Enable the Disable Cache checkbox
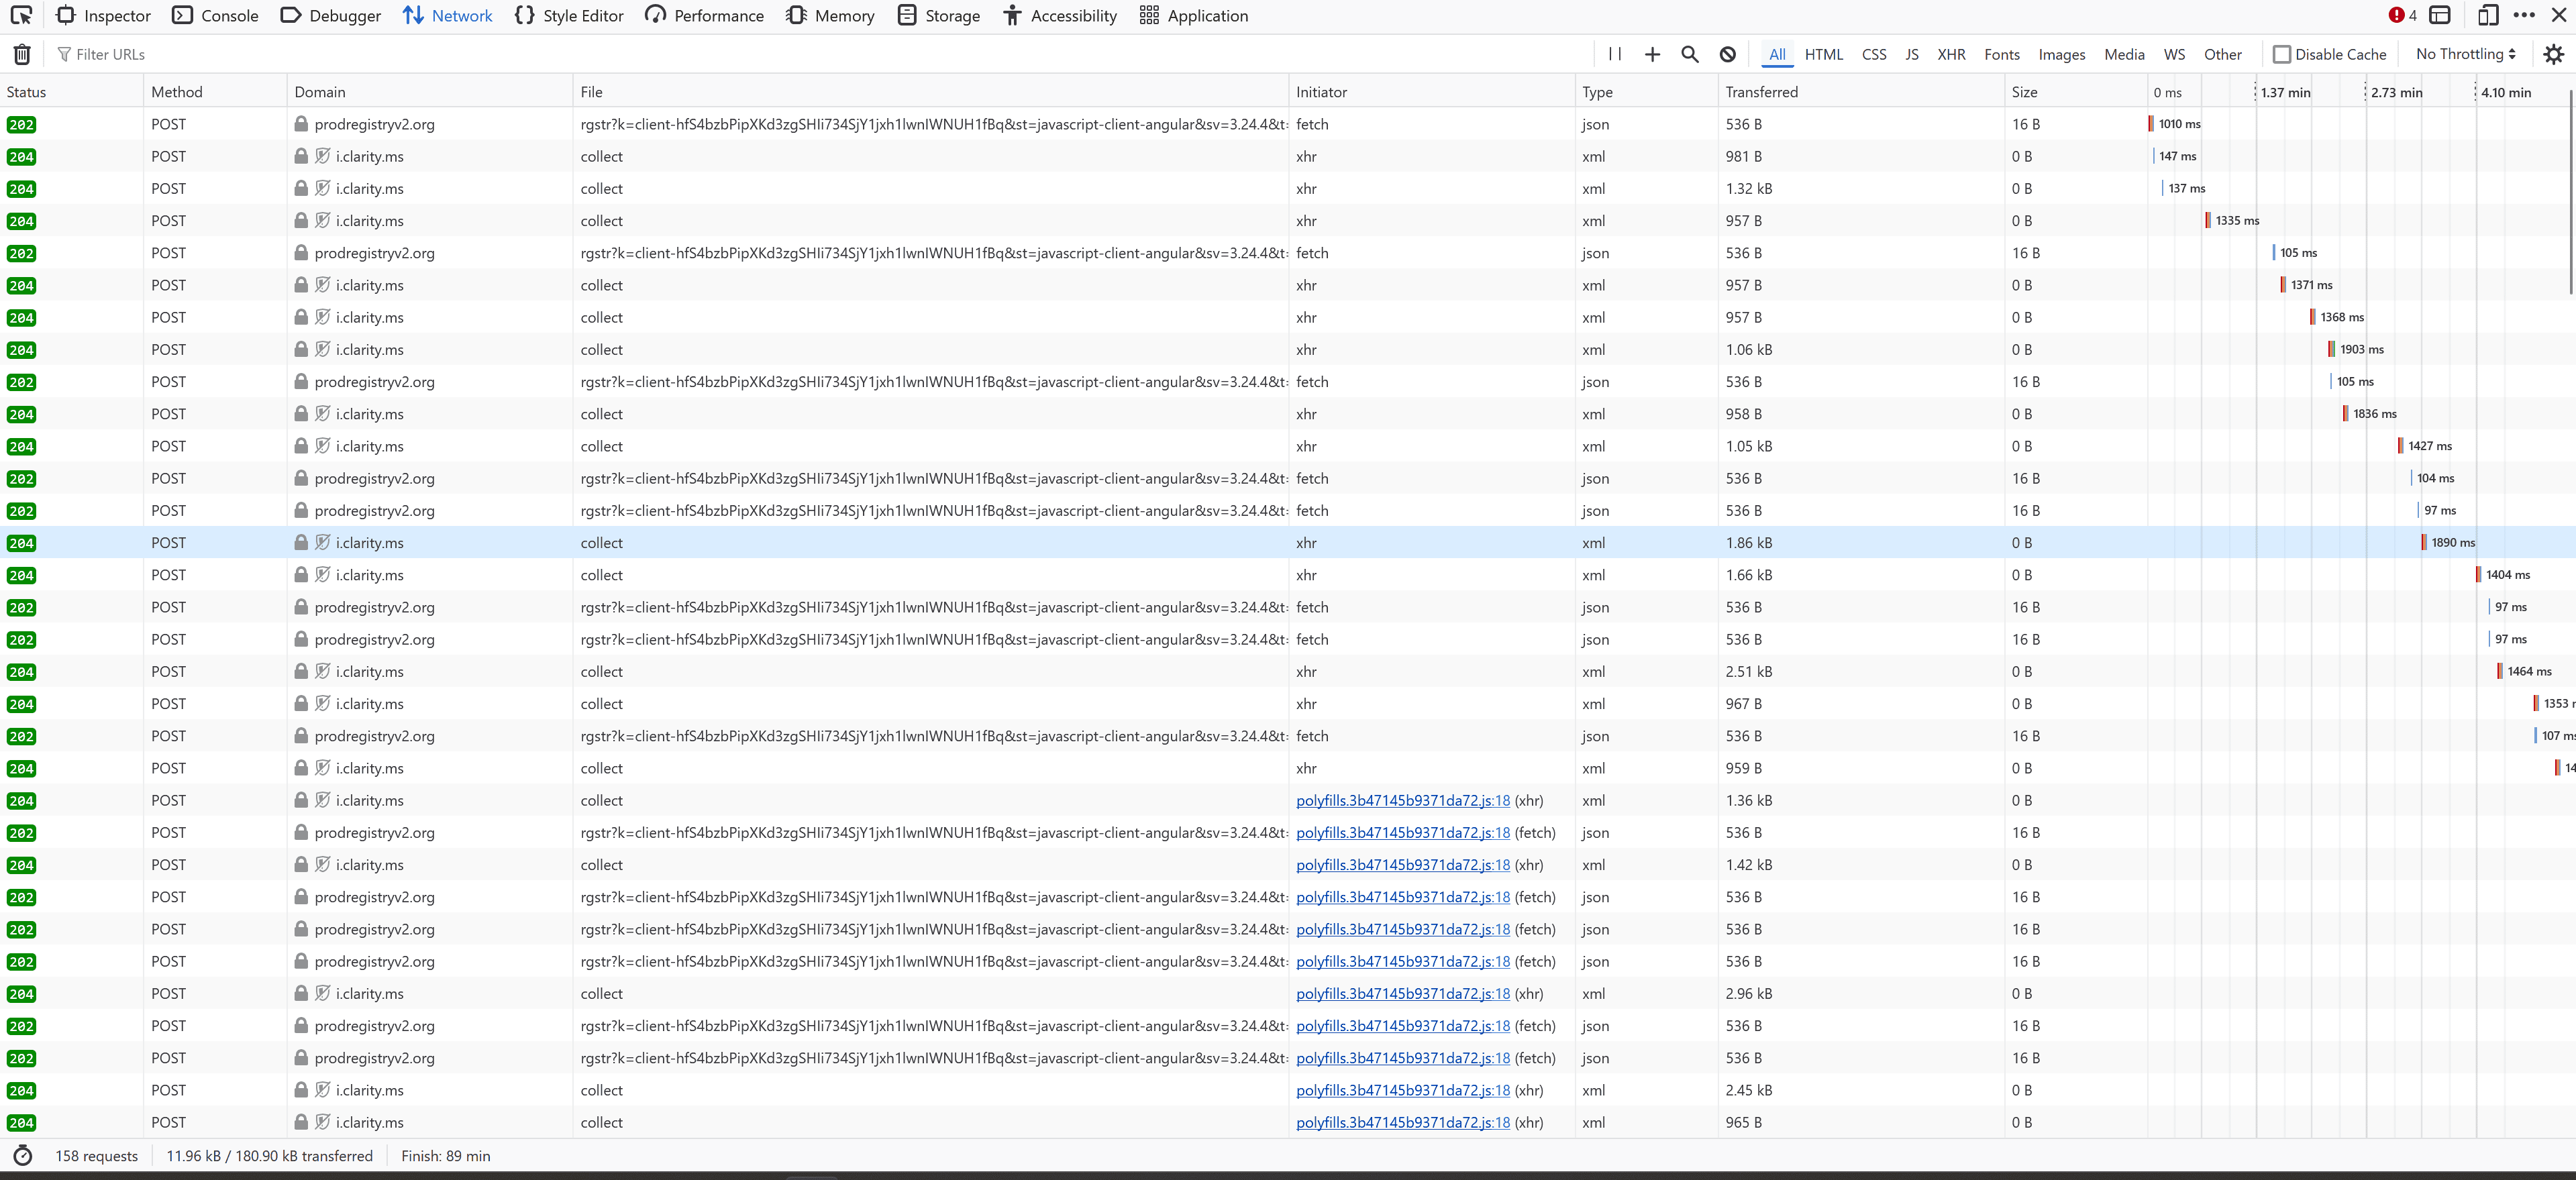The height and width of the screenshot is (1180, 2576). point(2282,54)
